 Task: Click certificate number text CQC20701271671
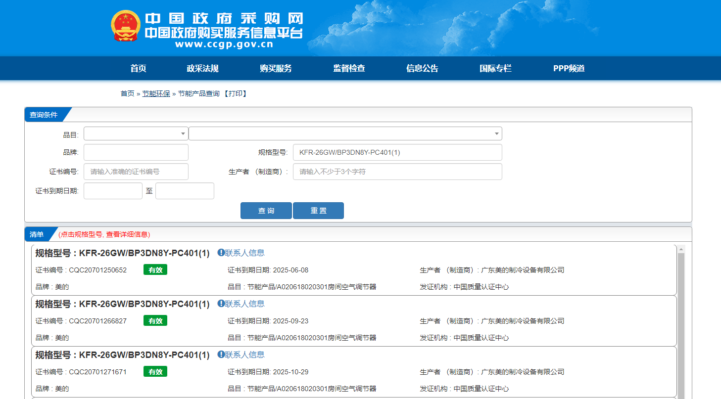click(x=97, y=372)
